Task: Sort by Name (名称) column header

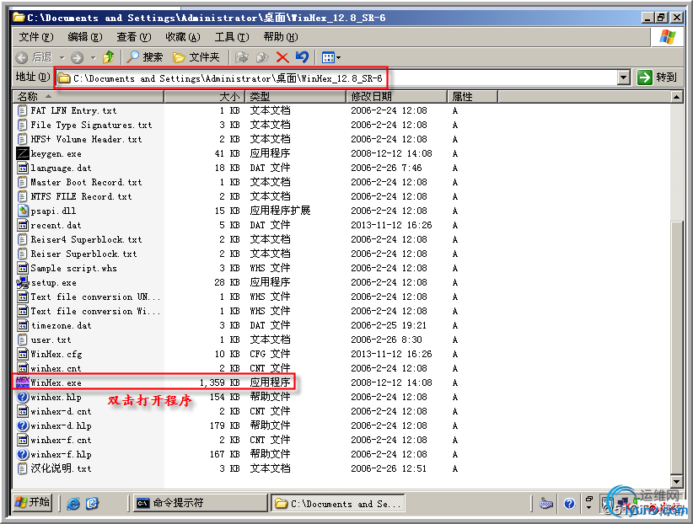Action: tap(89, 96)
